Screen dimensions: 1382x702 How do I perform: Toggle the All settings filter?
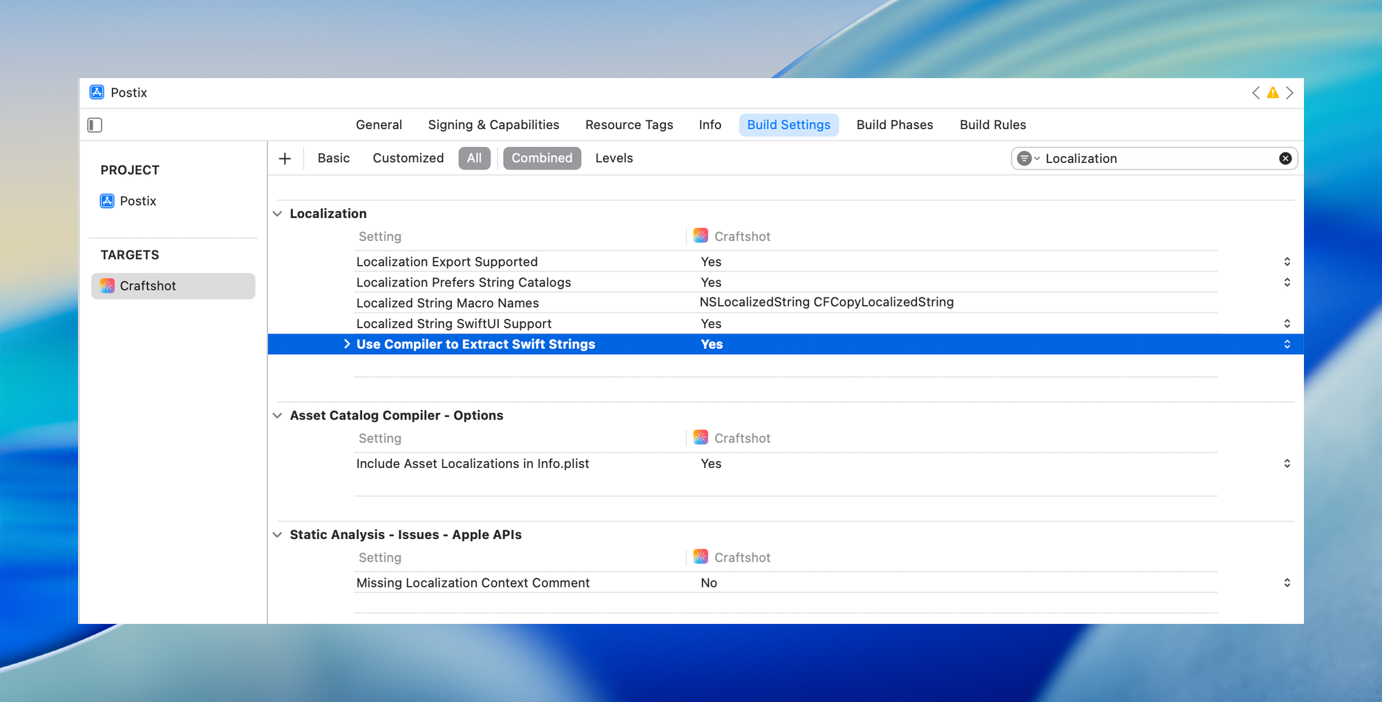pos(474,158)
